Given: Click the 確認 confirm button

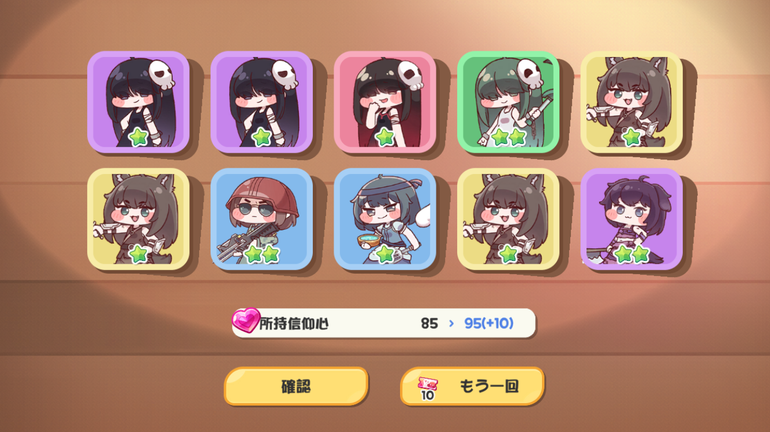Looking at the screenshot, I should tap(296, 386).
